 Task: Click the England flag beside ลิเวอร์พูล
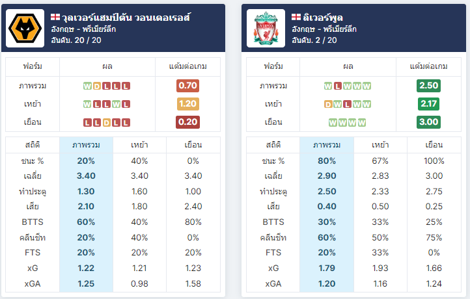click(296, 17)
